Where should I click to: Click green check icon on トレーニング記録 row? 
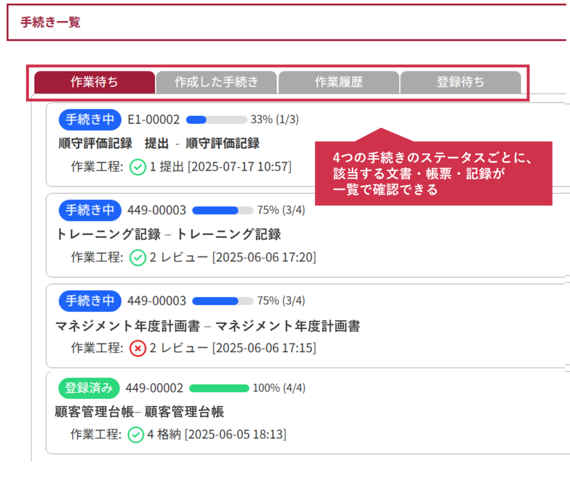pyautogui.click(x=137, y=257)
